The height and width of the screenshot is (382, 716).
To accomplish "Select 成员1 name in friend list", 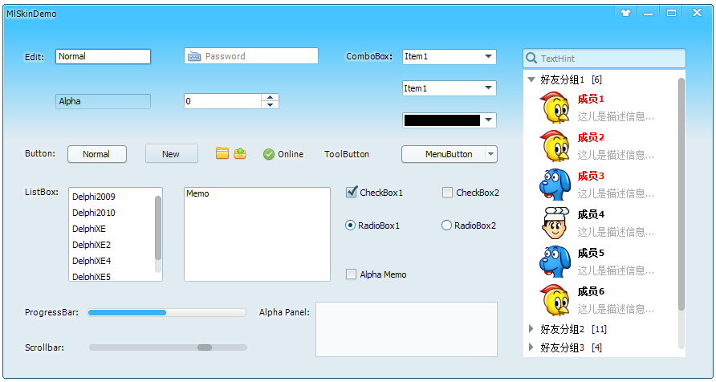I will tap(591, 99).
